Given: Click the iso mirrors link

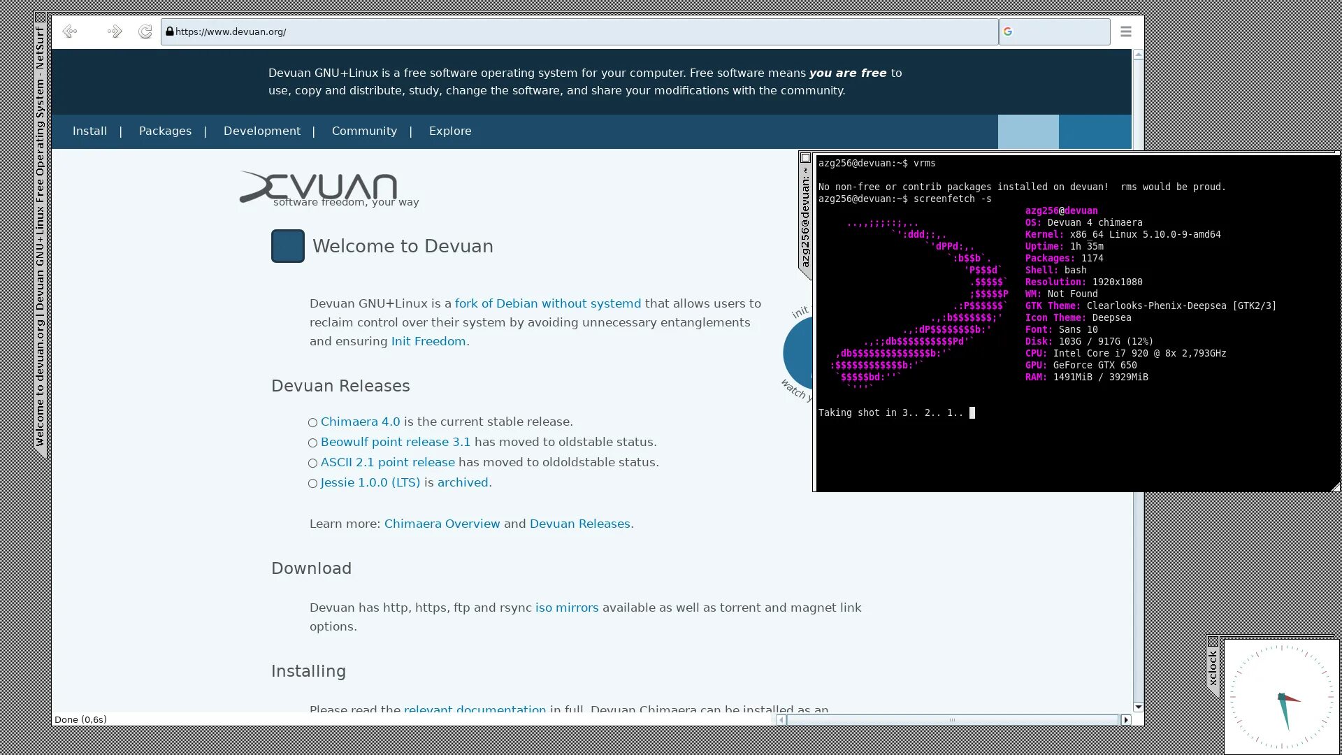Looking at the screenshot, I should coord(567,608).
